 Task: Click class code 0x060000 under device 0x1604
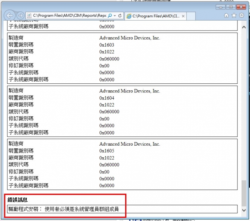(x=109, y=112)
